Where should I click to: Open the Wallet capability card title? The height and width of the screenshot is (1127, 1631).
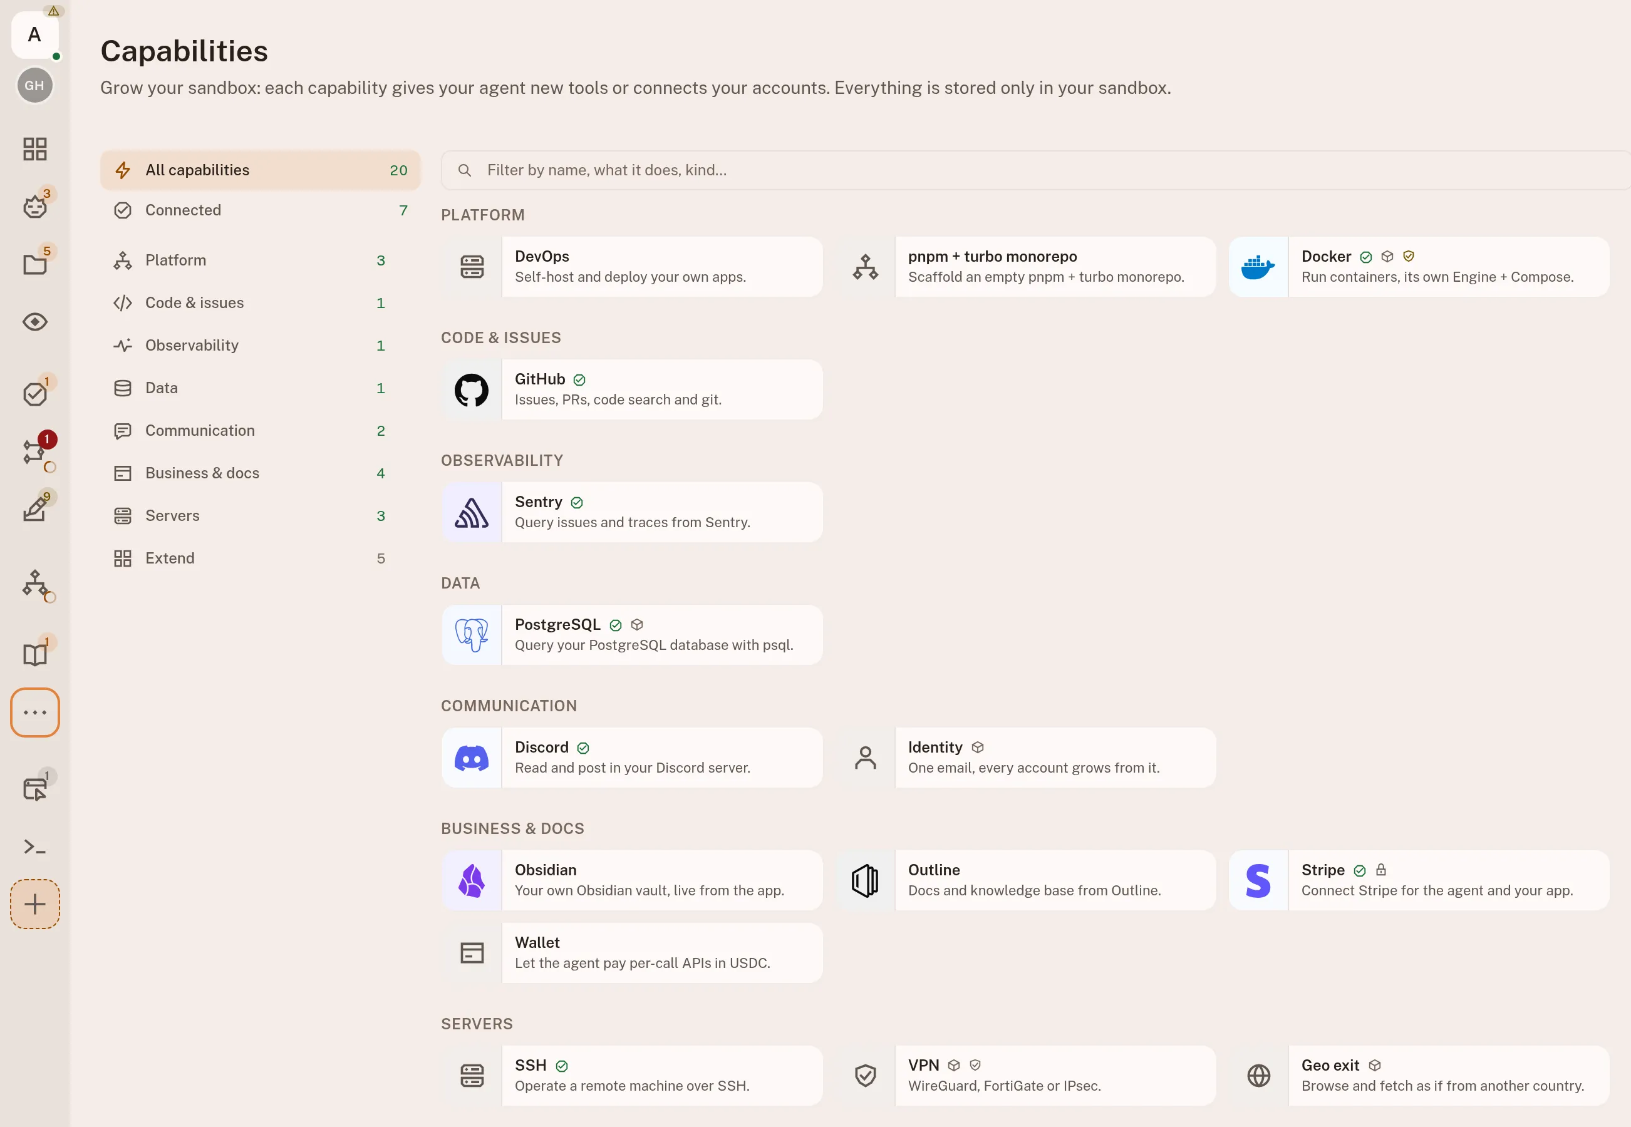pyautogui.click(x=537, y=943)
